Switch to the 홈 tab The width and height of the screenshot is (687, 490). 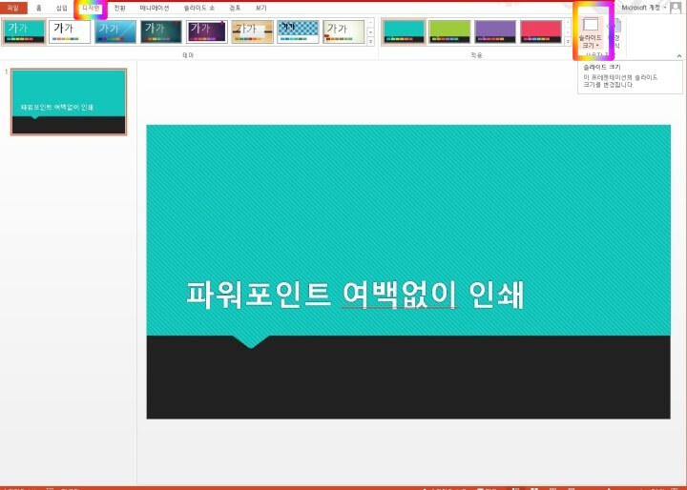pyautogui.click(x=38, y=8)
